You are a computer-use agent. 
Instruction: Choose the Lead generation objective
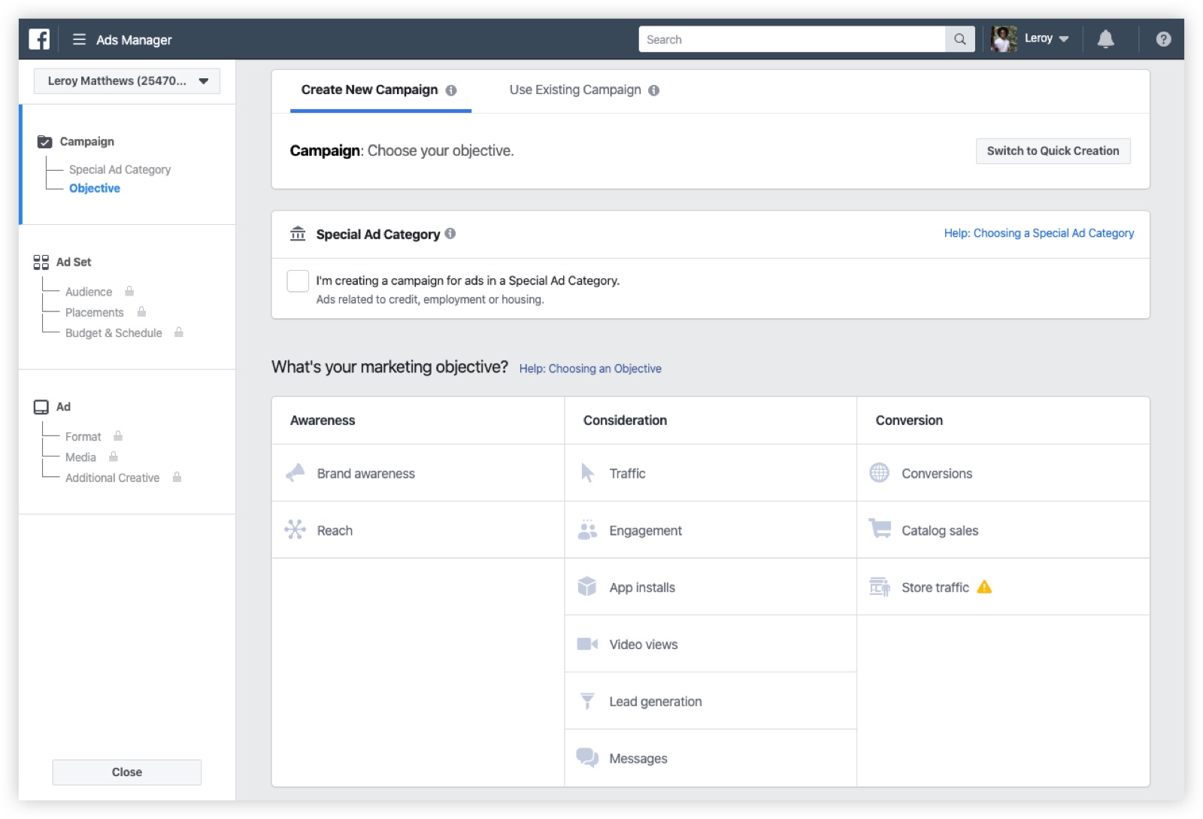coord(711,701)
